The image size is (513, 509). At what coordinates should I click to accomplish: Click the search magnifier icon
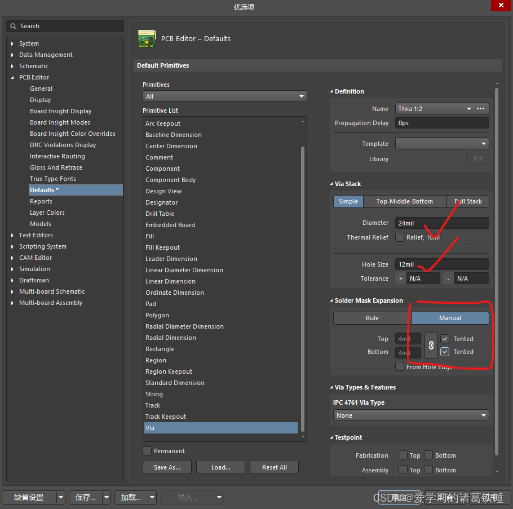[14, 26]
